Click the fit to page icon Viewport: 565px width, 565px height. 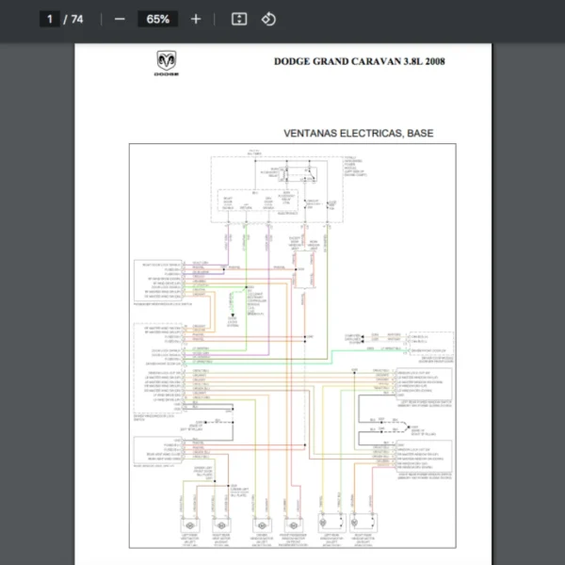(x=239, y=19)
